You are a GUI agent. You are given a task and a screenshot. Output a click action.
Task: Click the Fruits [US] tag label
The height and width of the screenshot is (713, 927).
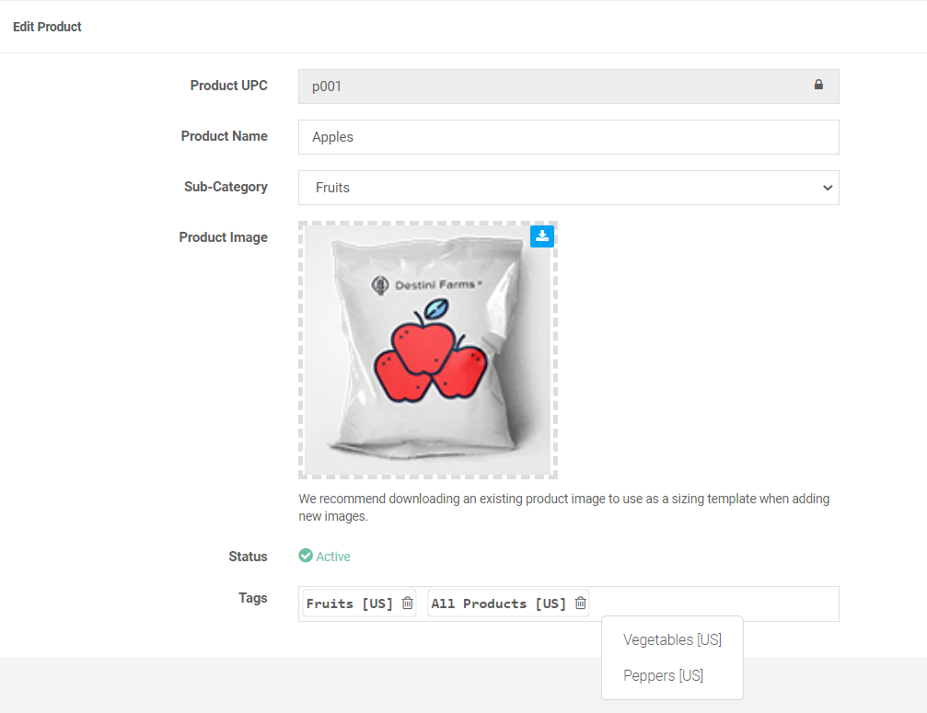click(350, 604)
